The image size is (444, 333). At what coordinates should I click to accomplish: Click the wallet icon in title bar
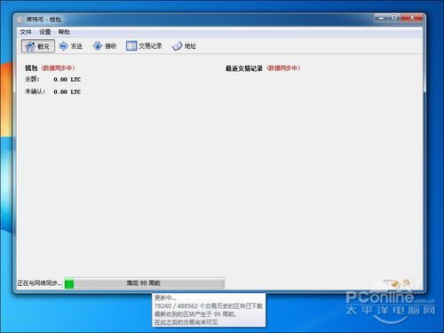point(20,20)
